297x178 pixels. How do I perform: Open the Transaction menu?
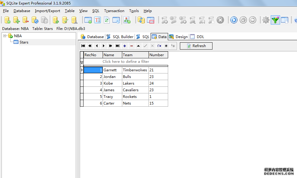click(114, 11)
